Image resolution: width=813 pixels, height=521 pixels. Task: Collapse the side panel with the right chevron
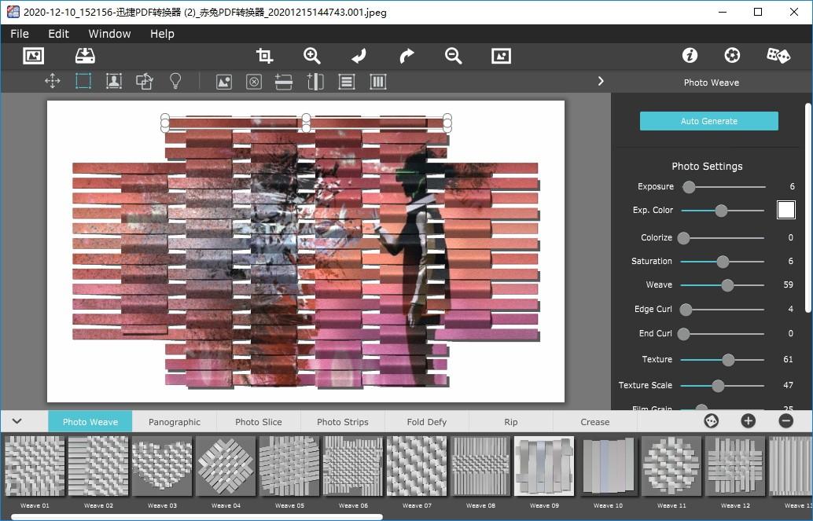pos(601,82)
